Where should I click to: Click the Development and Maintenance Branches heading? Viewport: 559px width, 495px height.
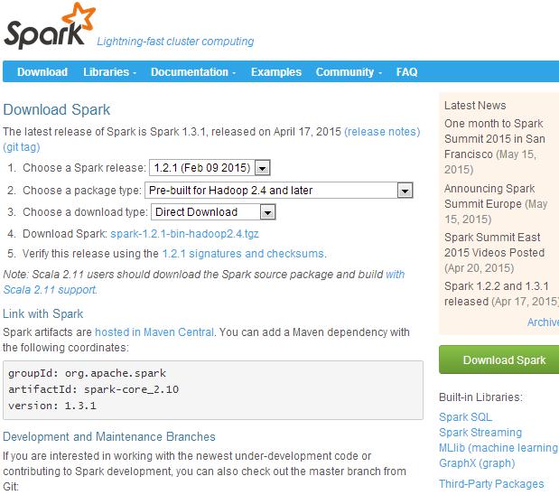point(109,436)
